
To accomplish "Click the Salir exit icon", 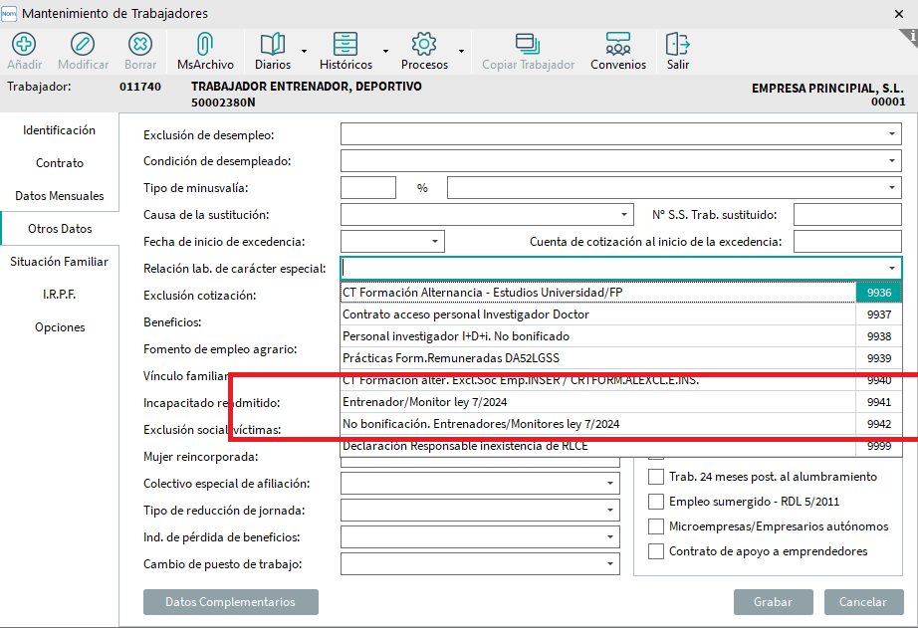I will click(x=678, y=45).
